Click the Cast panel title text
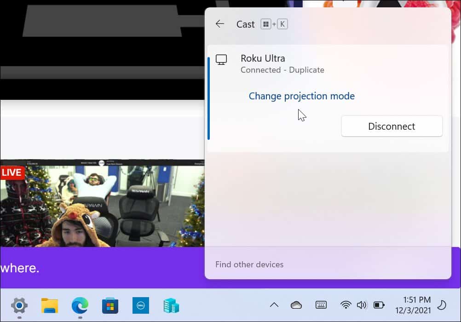This screenshot has width=461, height=322. click(246, 24)
